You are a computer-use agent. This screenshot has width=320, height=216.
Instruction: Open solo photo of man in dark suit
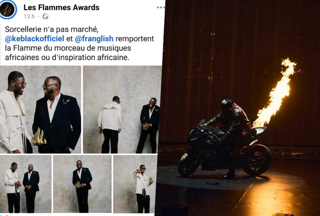[82, 184]
